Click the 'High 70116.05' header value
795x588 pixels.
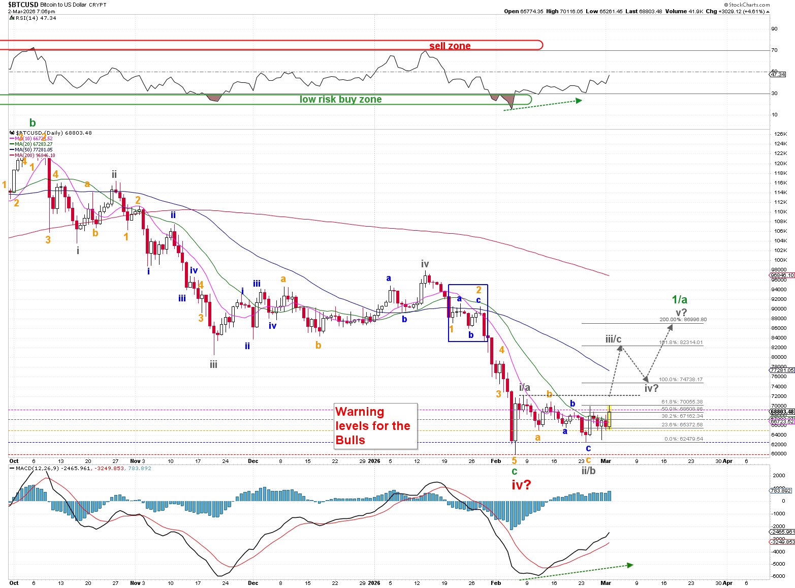pos(564,11)
